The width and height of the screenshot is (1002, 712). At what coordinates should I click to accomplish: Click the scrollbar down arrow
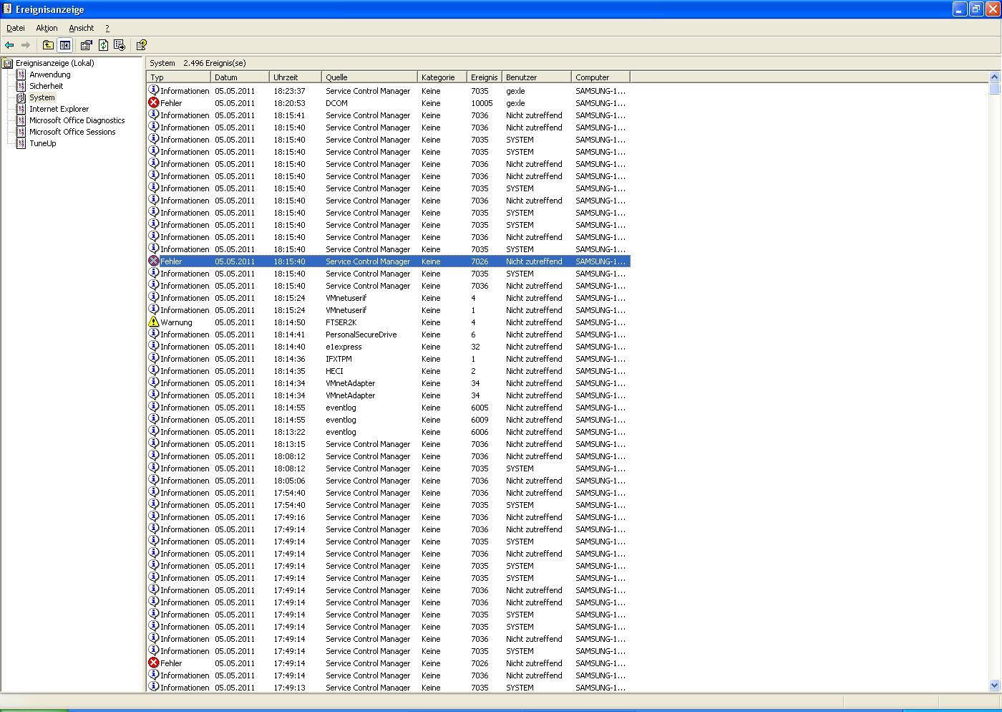pos(994,685)
